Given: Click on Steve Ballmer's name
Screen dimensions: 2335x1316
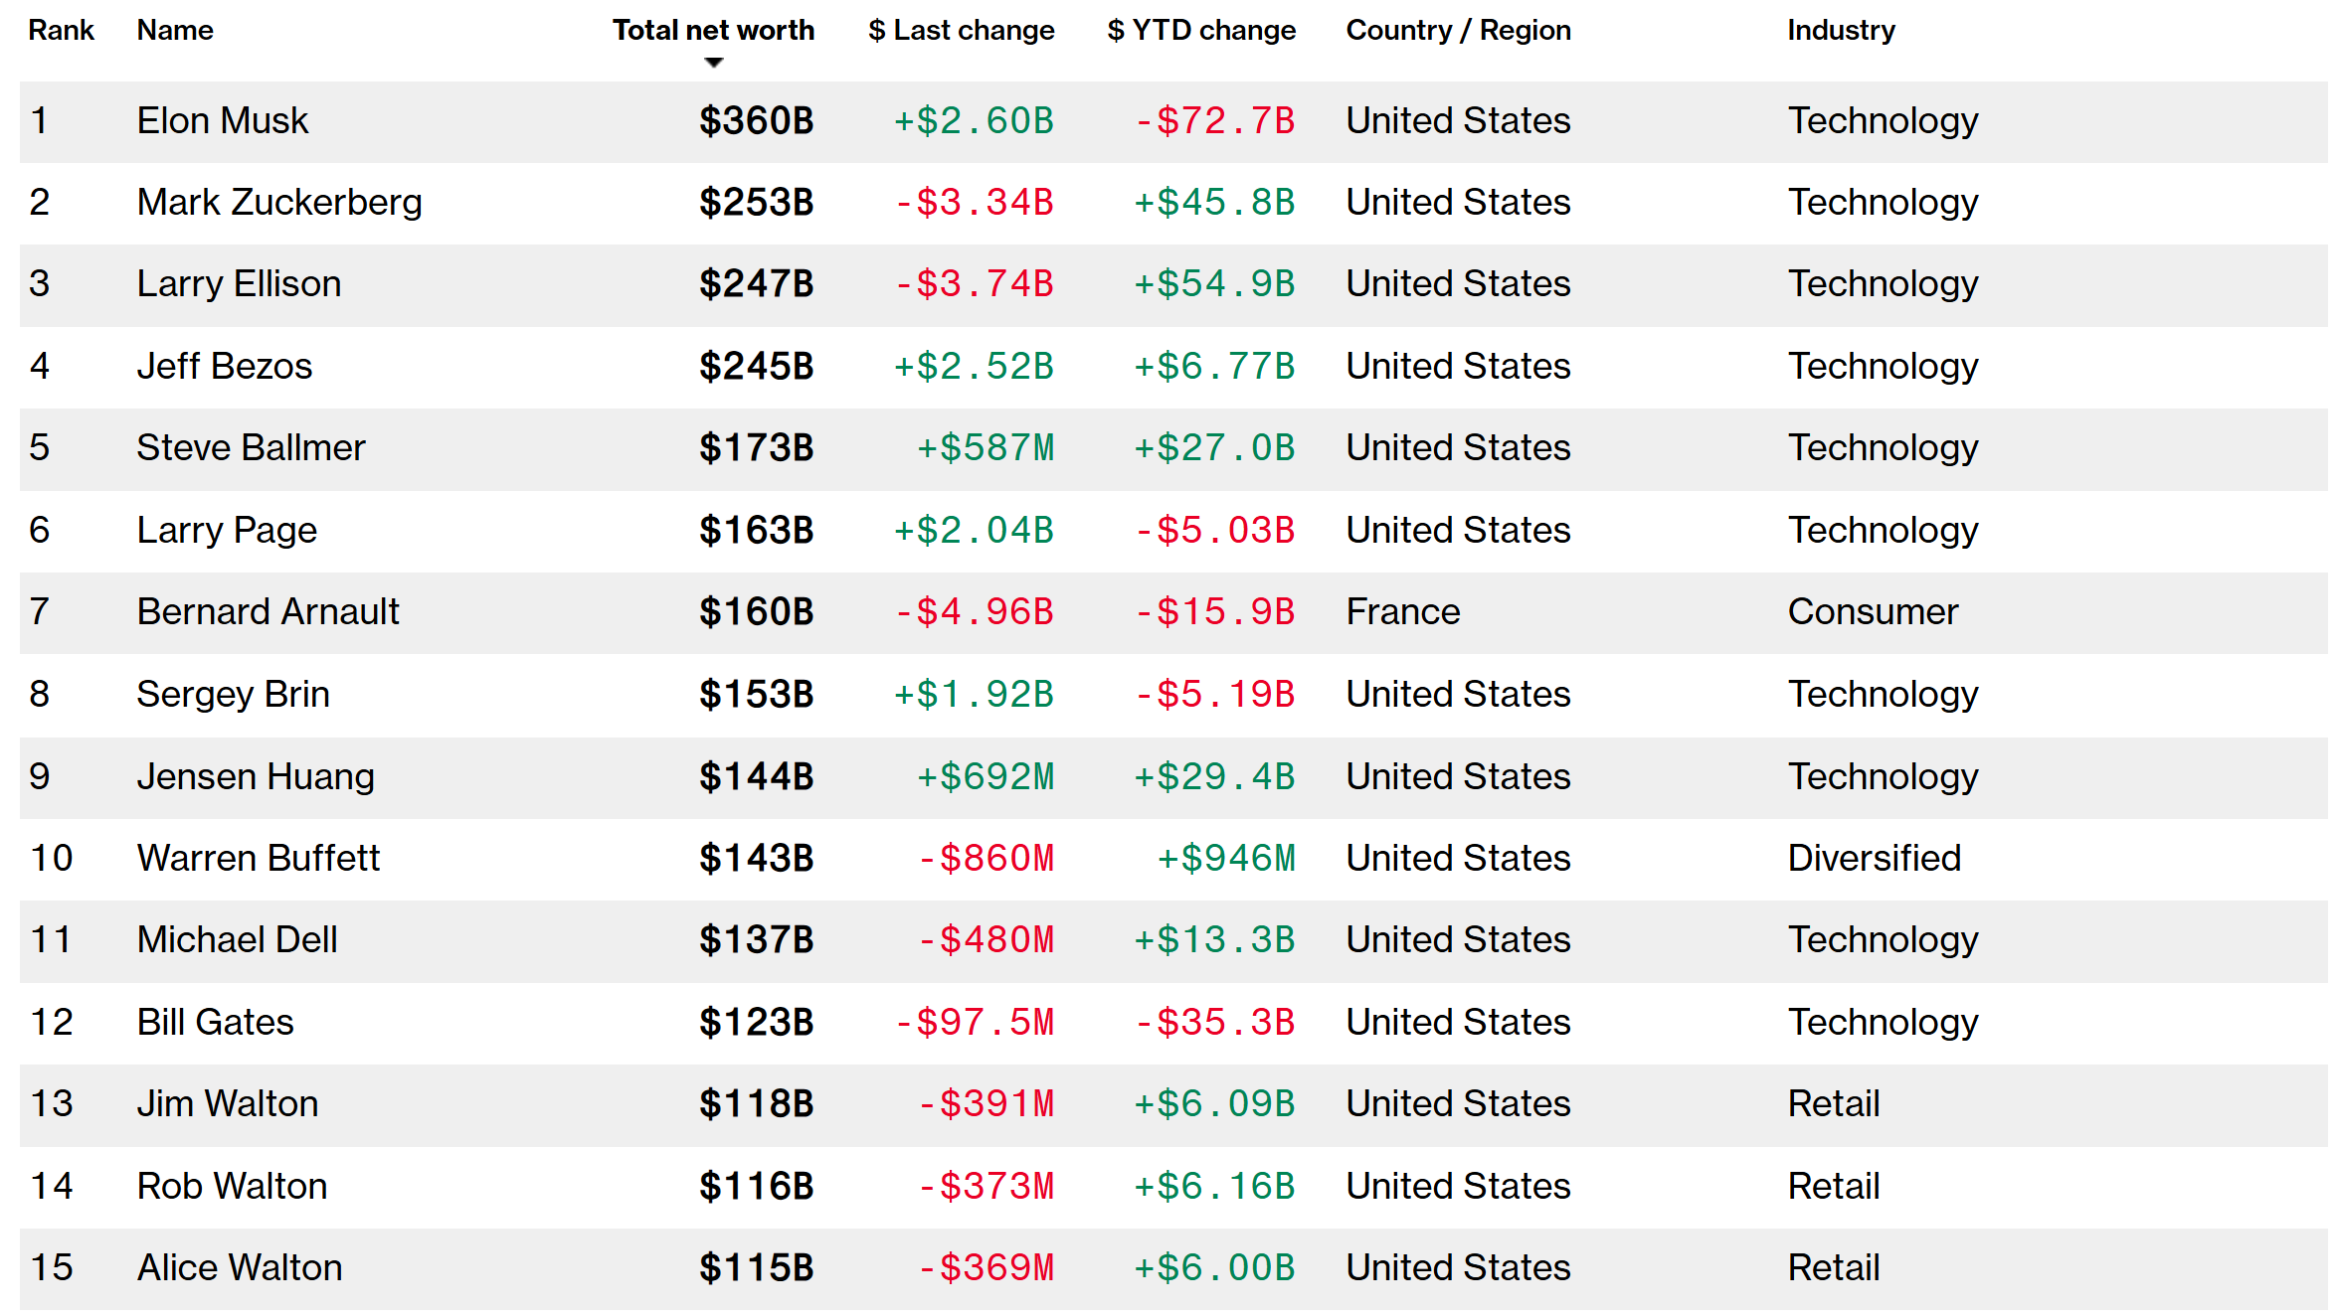Looking at the screenshot, I should (251, 448).
